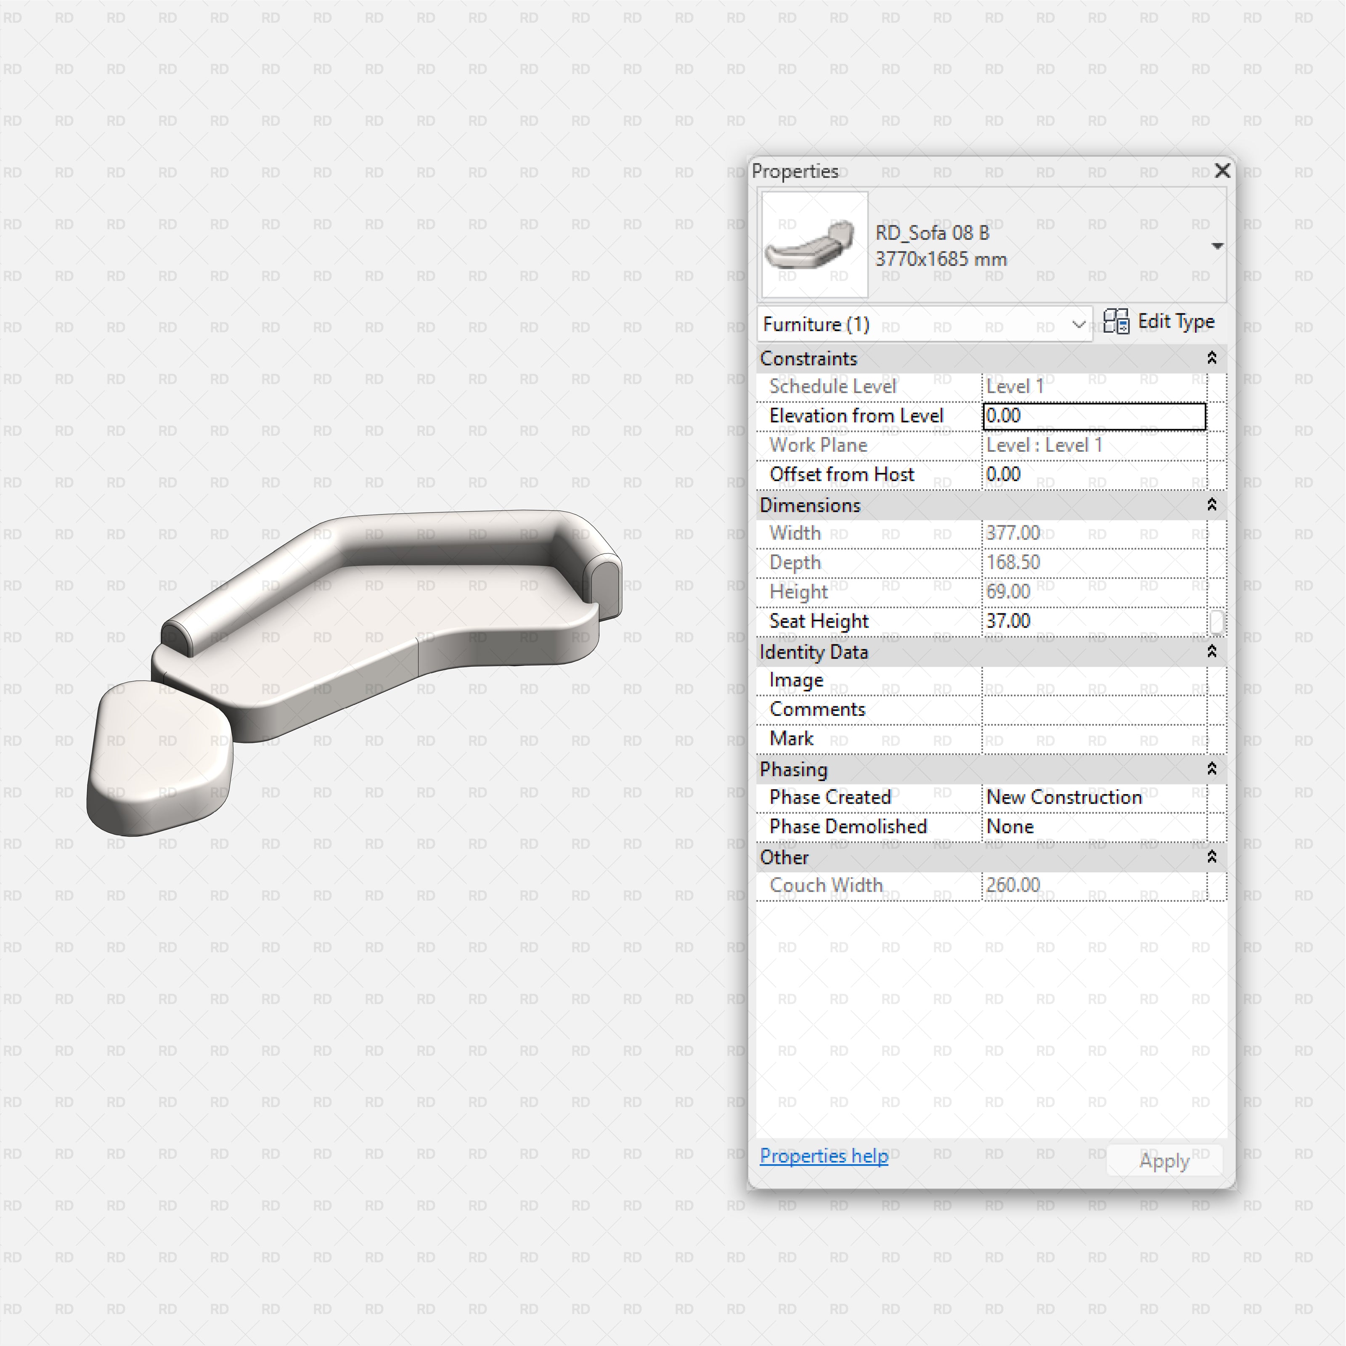The width and height of the screenshot is (1346, 1346).
Task: Click the sofa type preview thumbnail
Action: (x=814, y=244)
